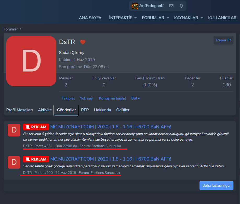Click the post text starting 'Bu serverin 5 yıldan'
This screenshot has height=204, width=240.
126,137
